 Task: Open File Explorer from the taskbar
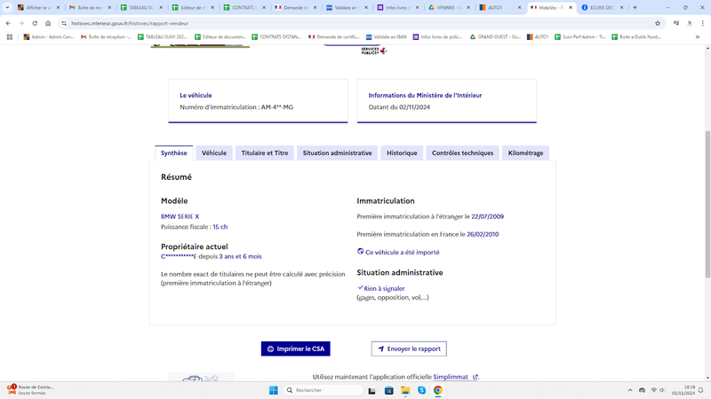point(405,390)
